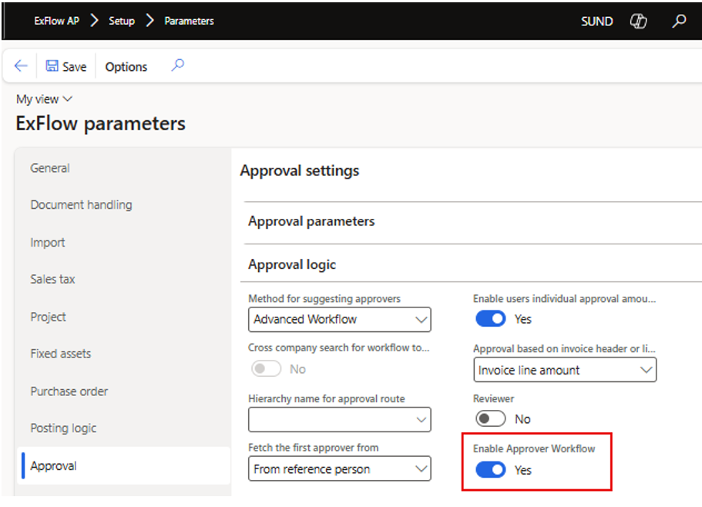The width and height of the screenshot is (702, 507).
Task: Click the Copilot icon in header
Action: click(638, 21)
